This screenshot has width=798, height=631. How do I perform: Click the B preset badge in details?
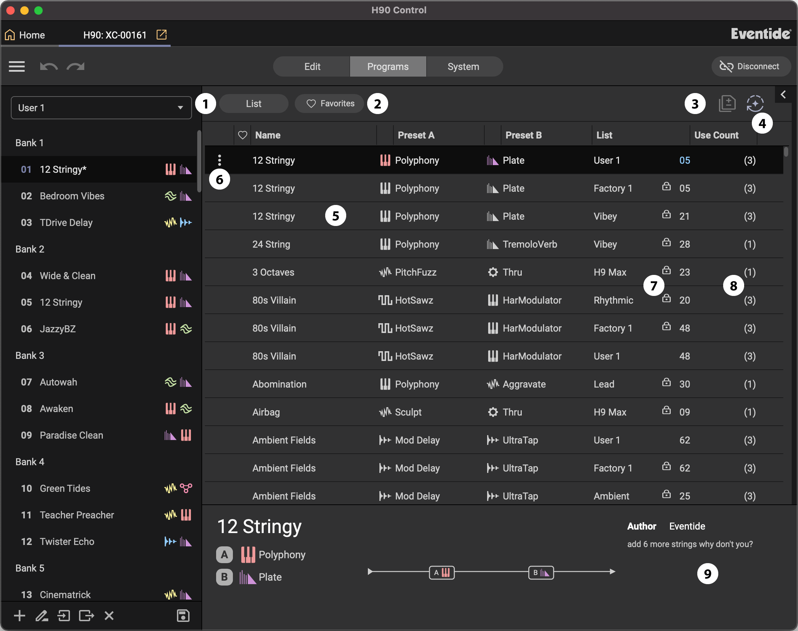(224, 577)
